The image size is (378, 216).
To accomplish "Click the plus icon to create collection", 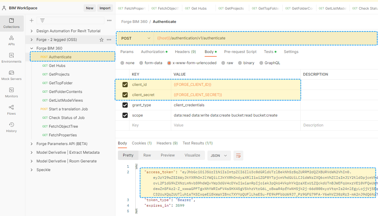I will pyautogui.click(x=31, y=20).
